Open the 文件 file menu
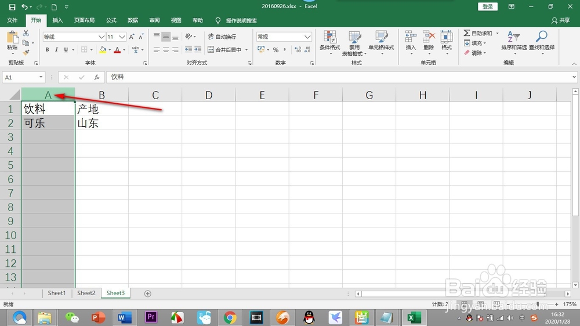 [12, 20]
